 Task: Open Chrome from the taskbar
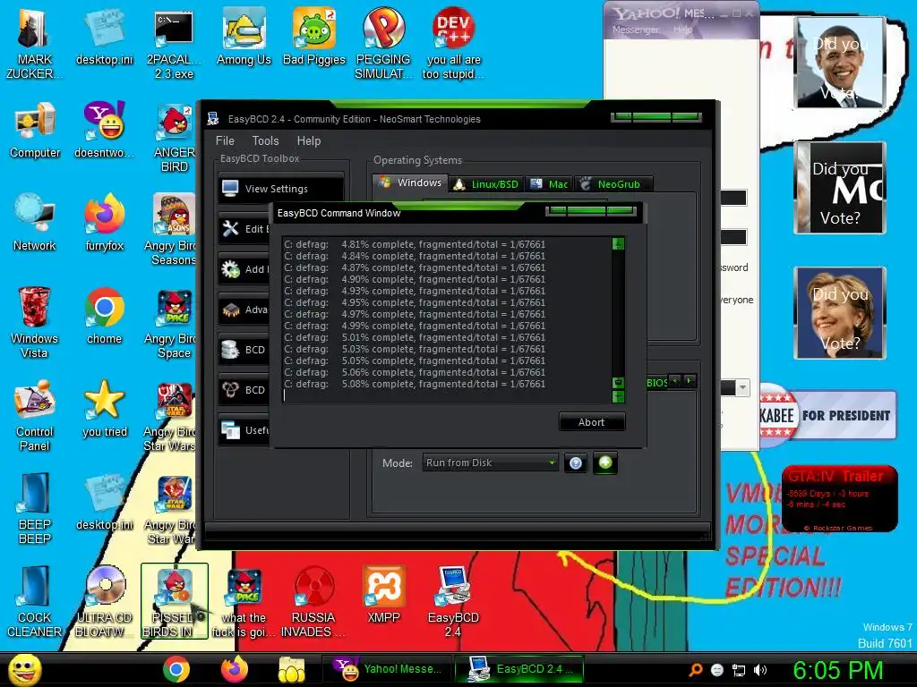tap(176, 669)
